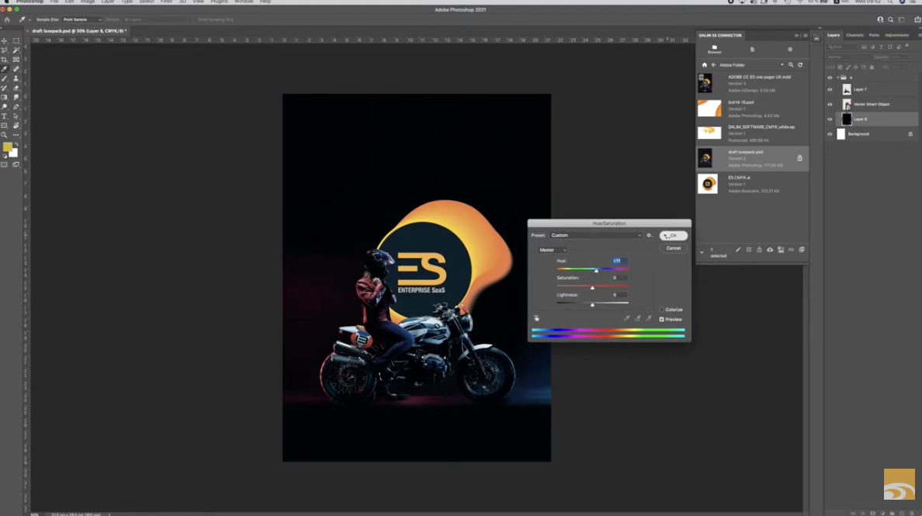Select the Lasso tool
The height and width of the screenshot is (516, 922).
coord(5,48)
